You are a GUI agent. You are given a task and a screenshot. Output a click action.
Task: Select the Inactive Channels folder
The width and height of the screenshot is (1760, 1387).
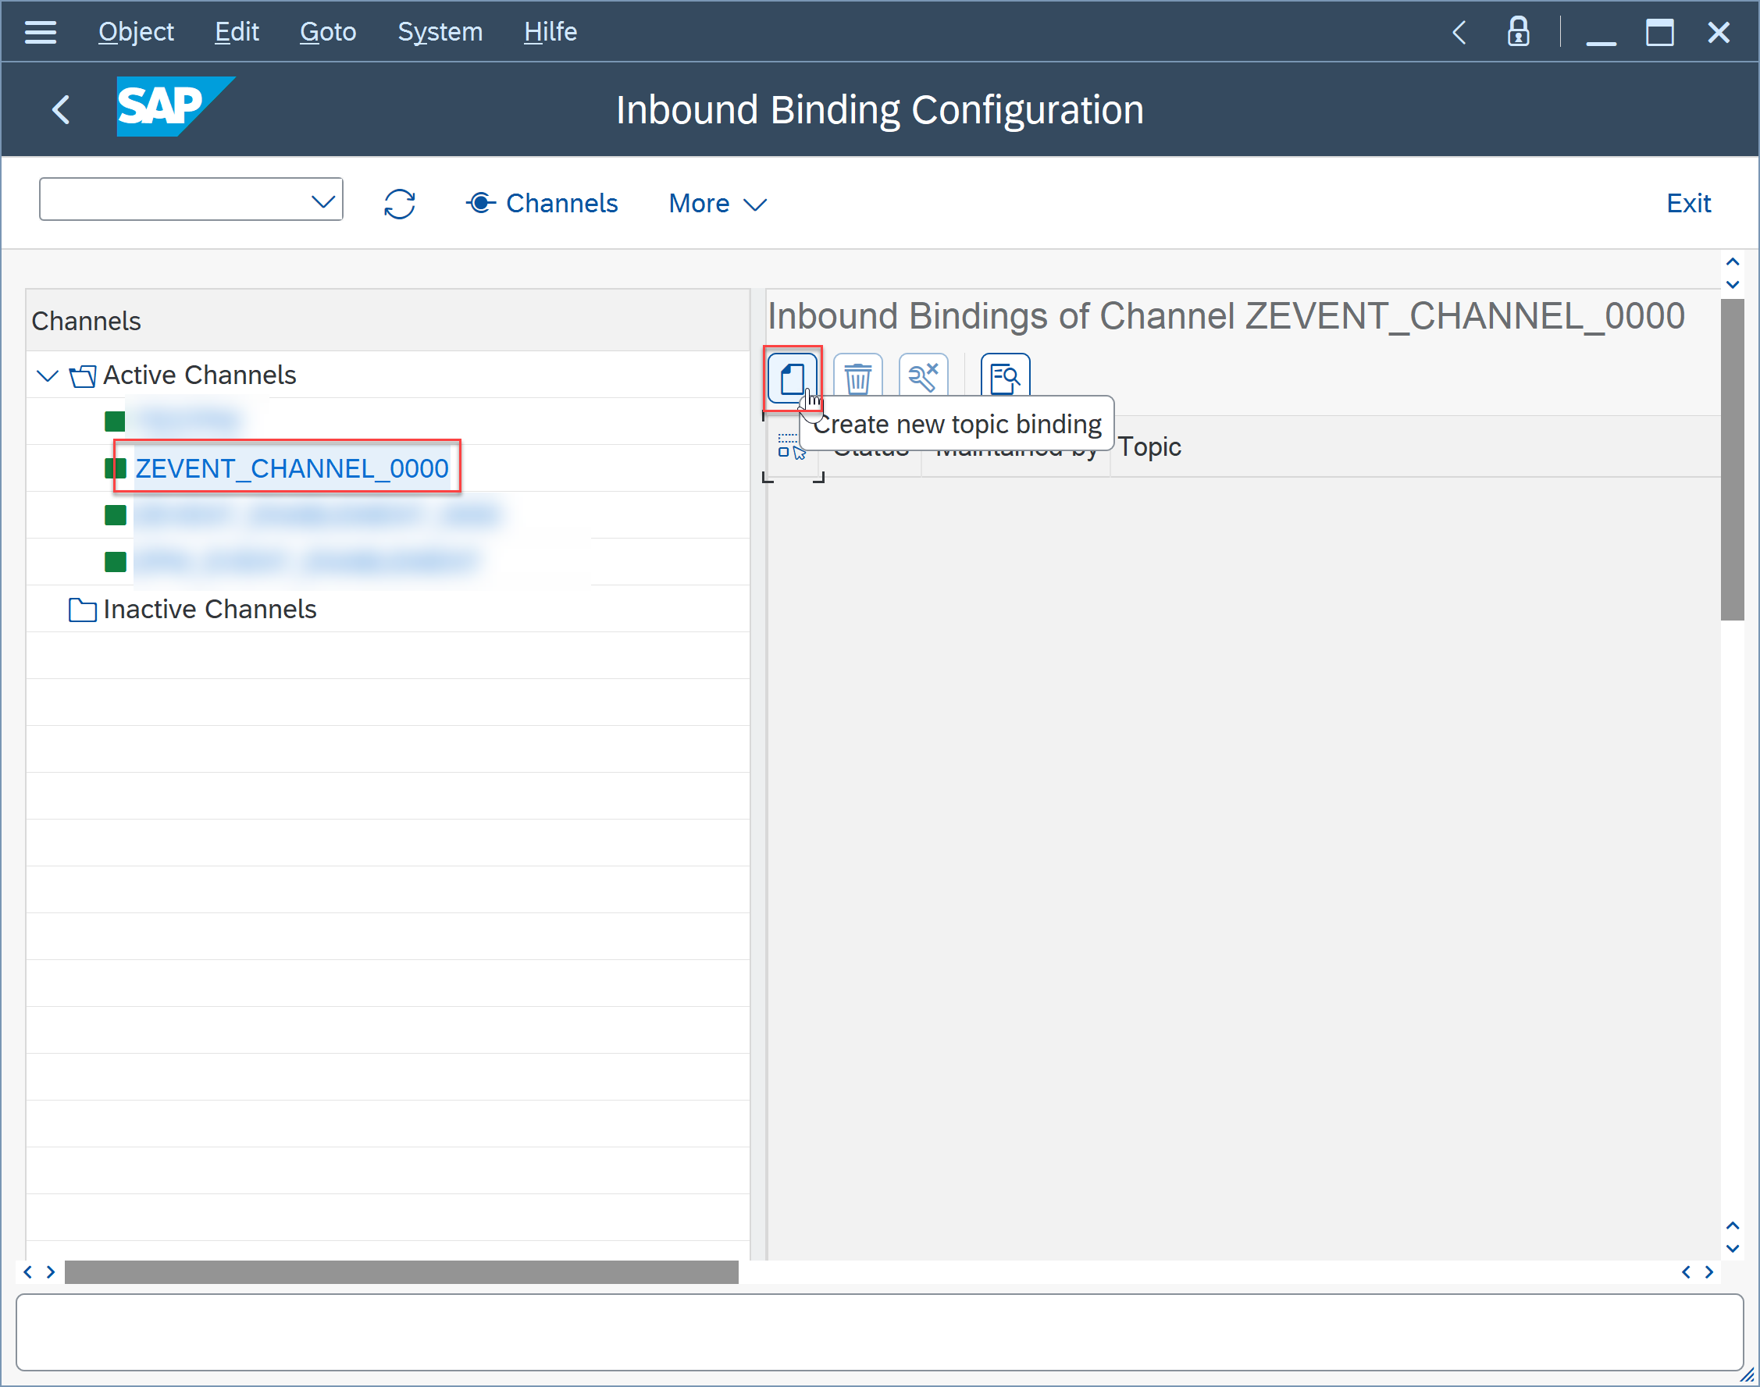coord(209,609)
